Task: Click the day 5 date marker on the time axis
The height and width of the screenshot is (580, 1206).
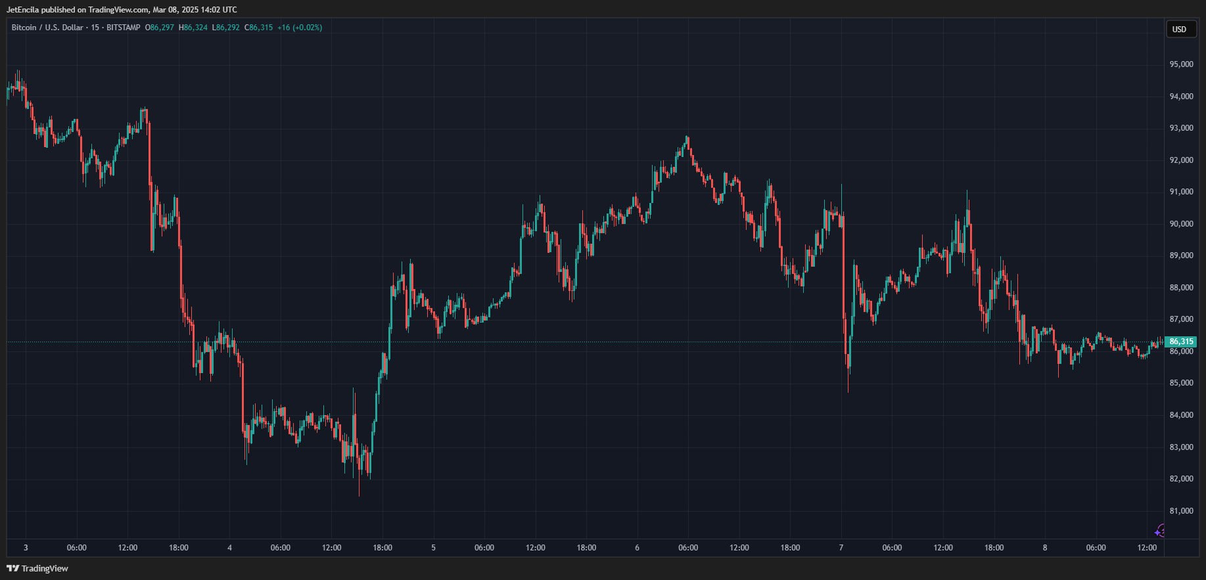Action: (433, 548)
